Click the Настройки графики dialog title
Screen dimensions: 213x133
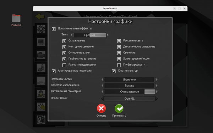point(110,21)
